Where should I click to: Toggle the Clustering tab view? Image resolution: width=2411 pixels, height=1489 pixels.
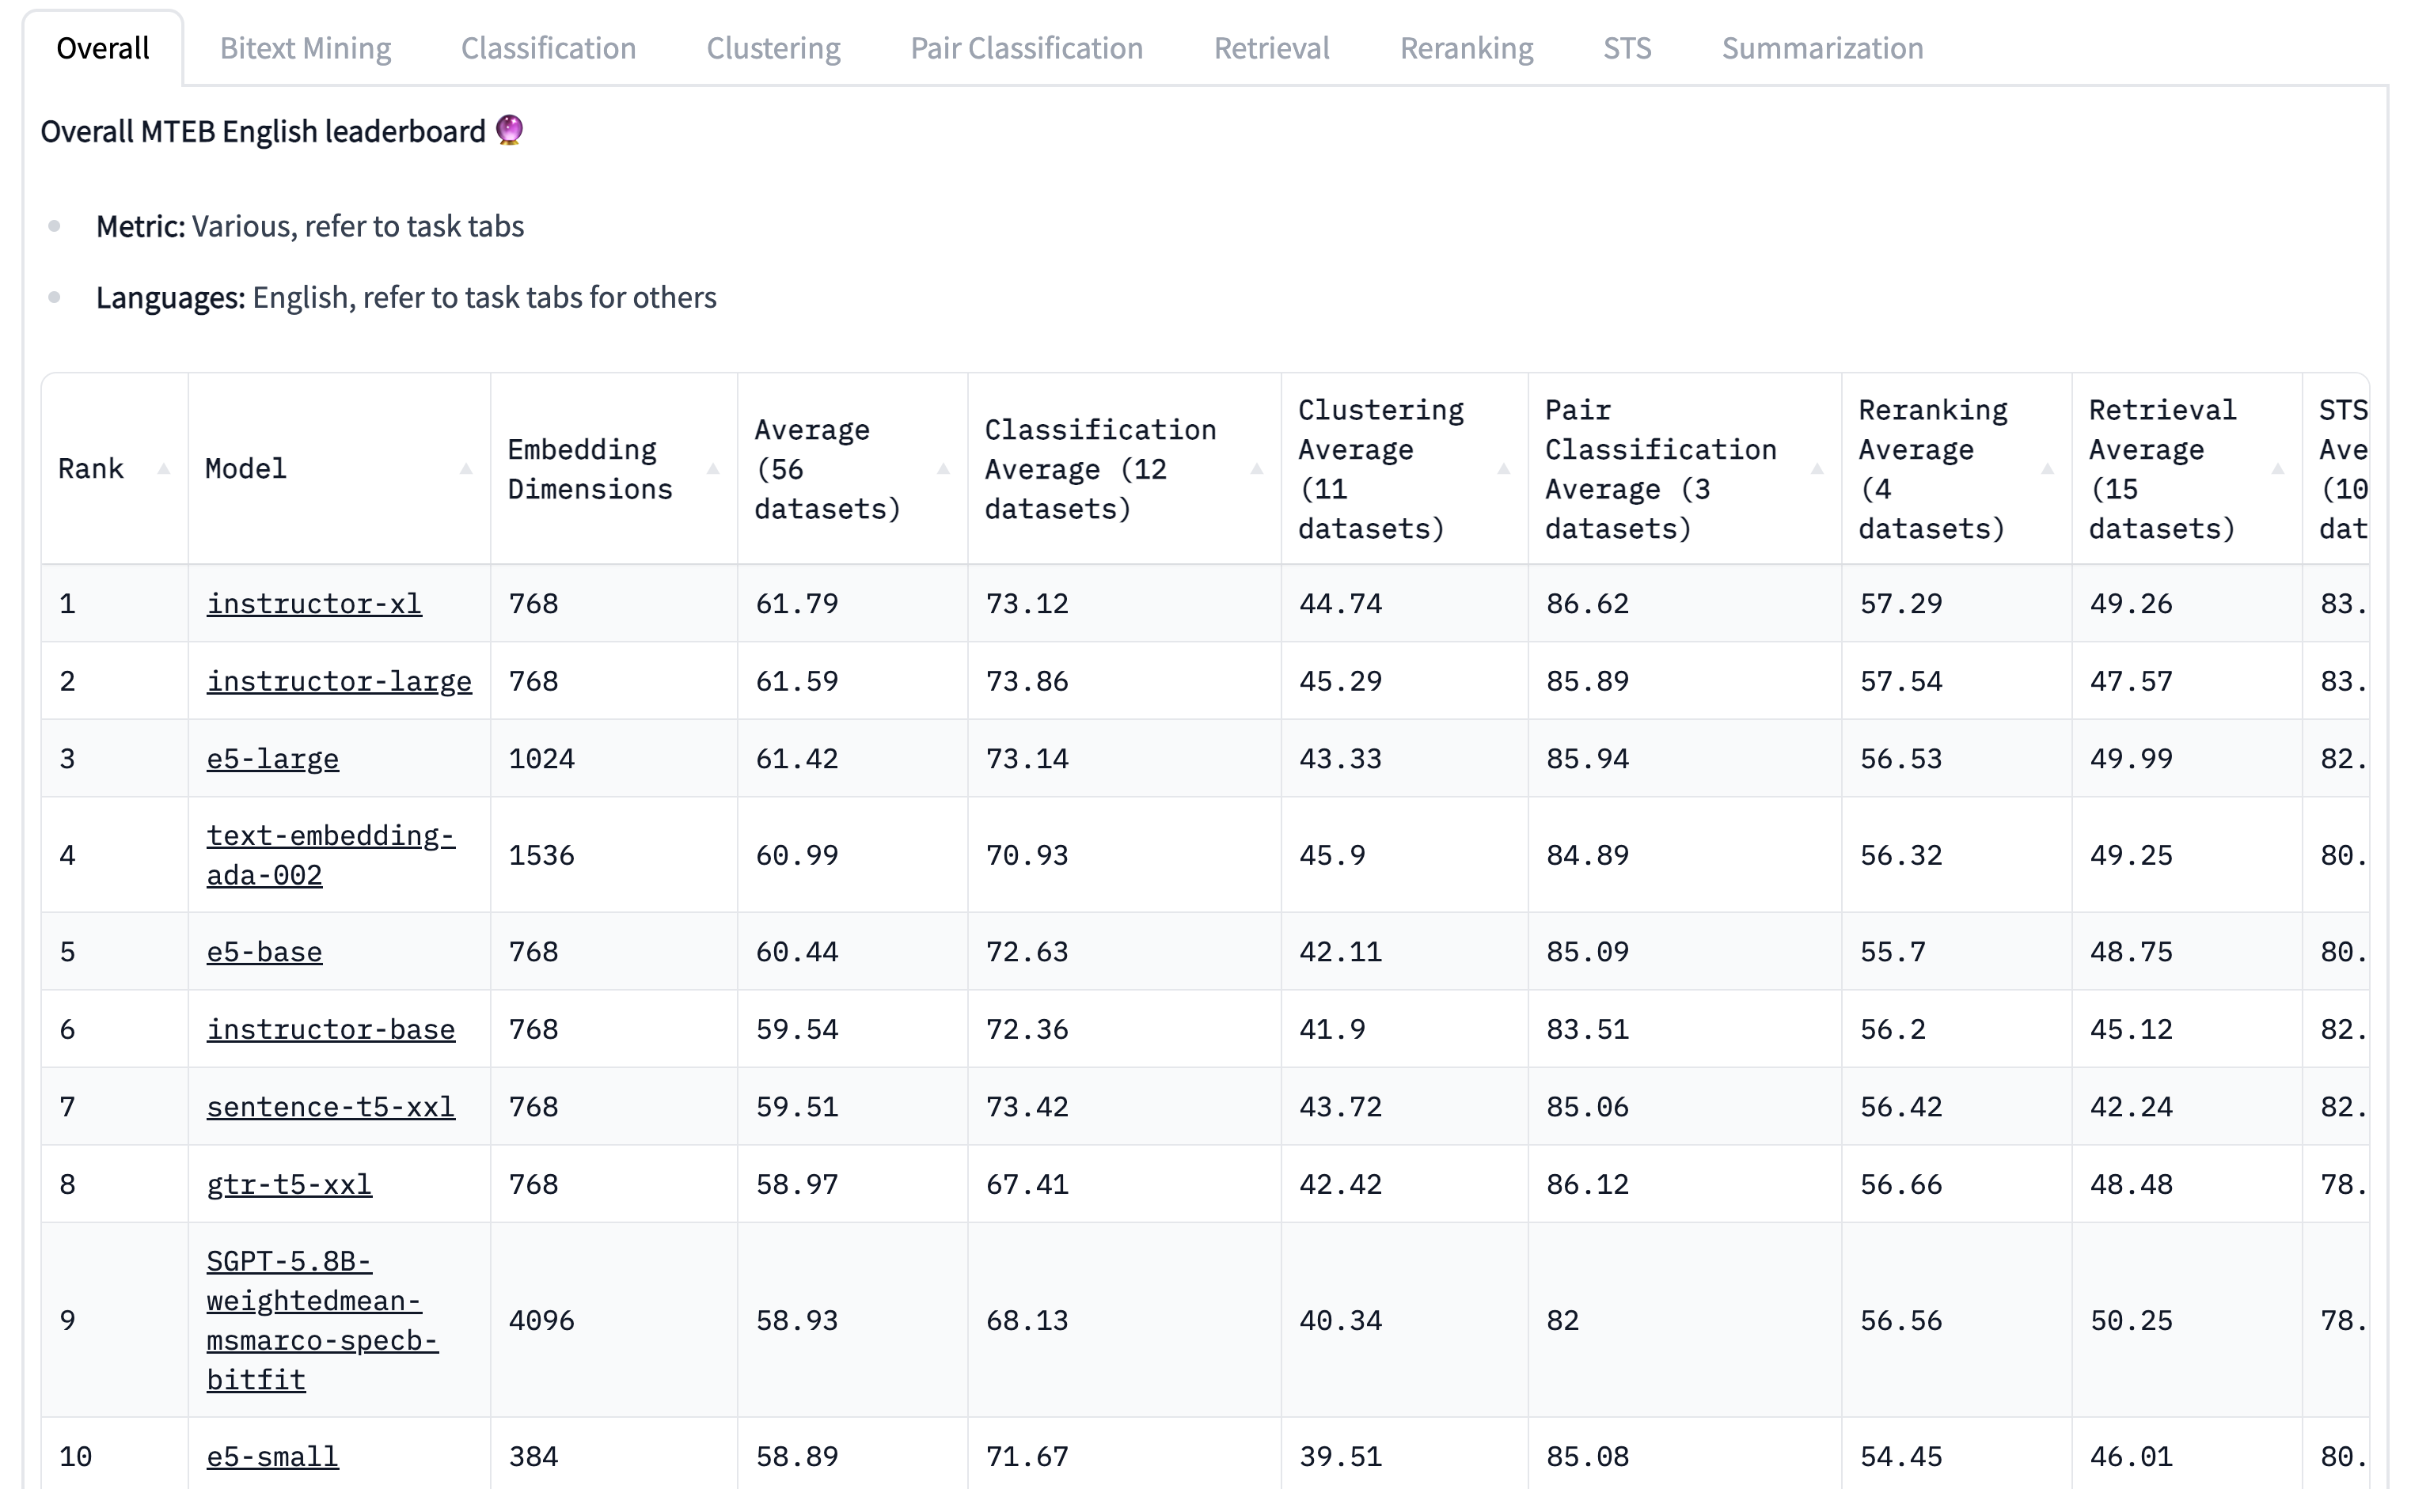773,47
